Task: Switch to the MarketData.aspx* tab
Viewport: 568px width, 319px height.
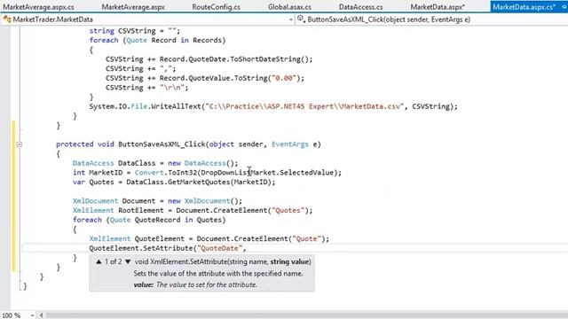Action: pos(438,7)
